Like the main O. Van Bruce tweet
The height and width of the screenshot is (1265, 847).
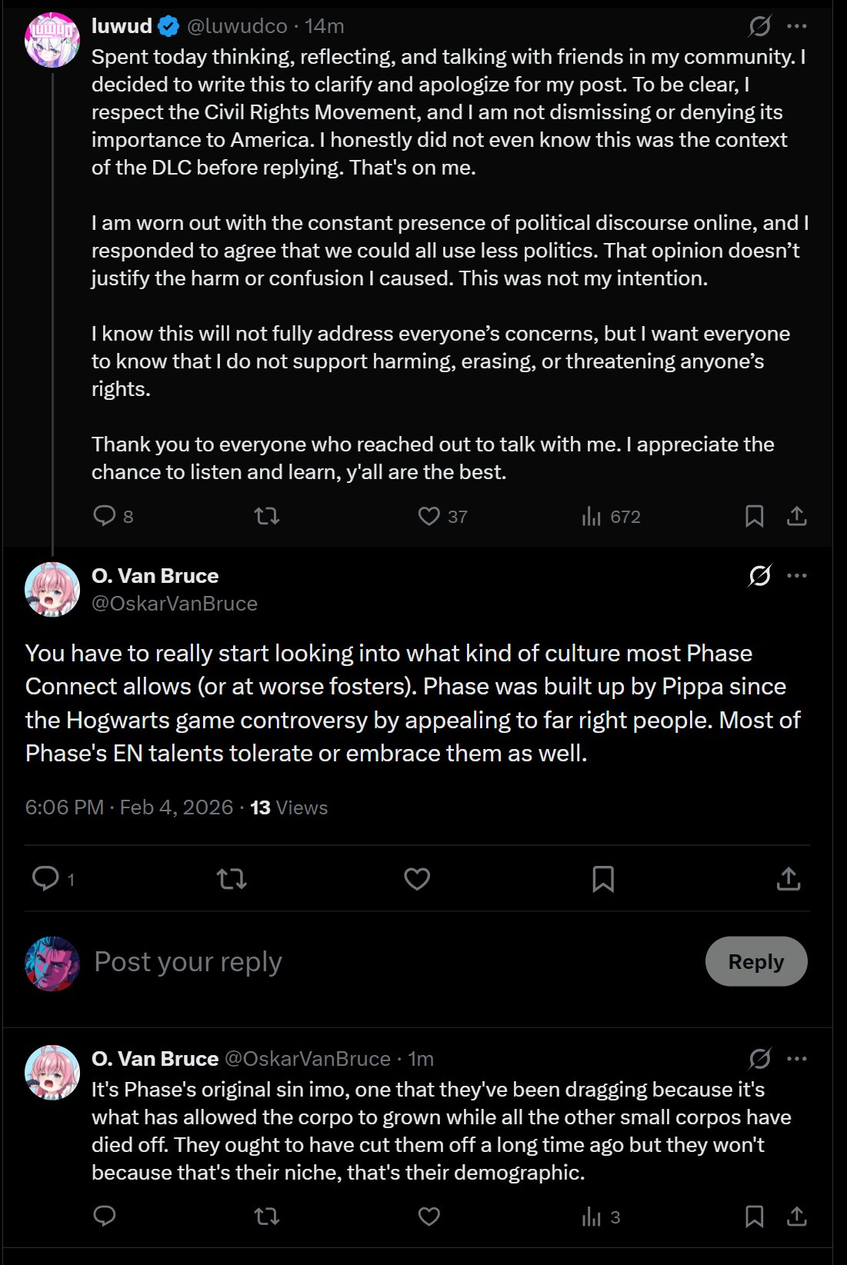pos(417,878)
